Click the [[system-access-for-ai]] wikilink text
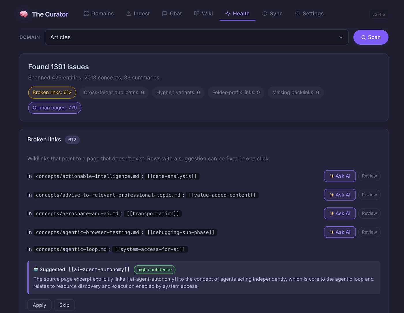This screenshot has height=313, width=404. 150,249
